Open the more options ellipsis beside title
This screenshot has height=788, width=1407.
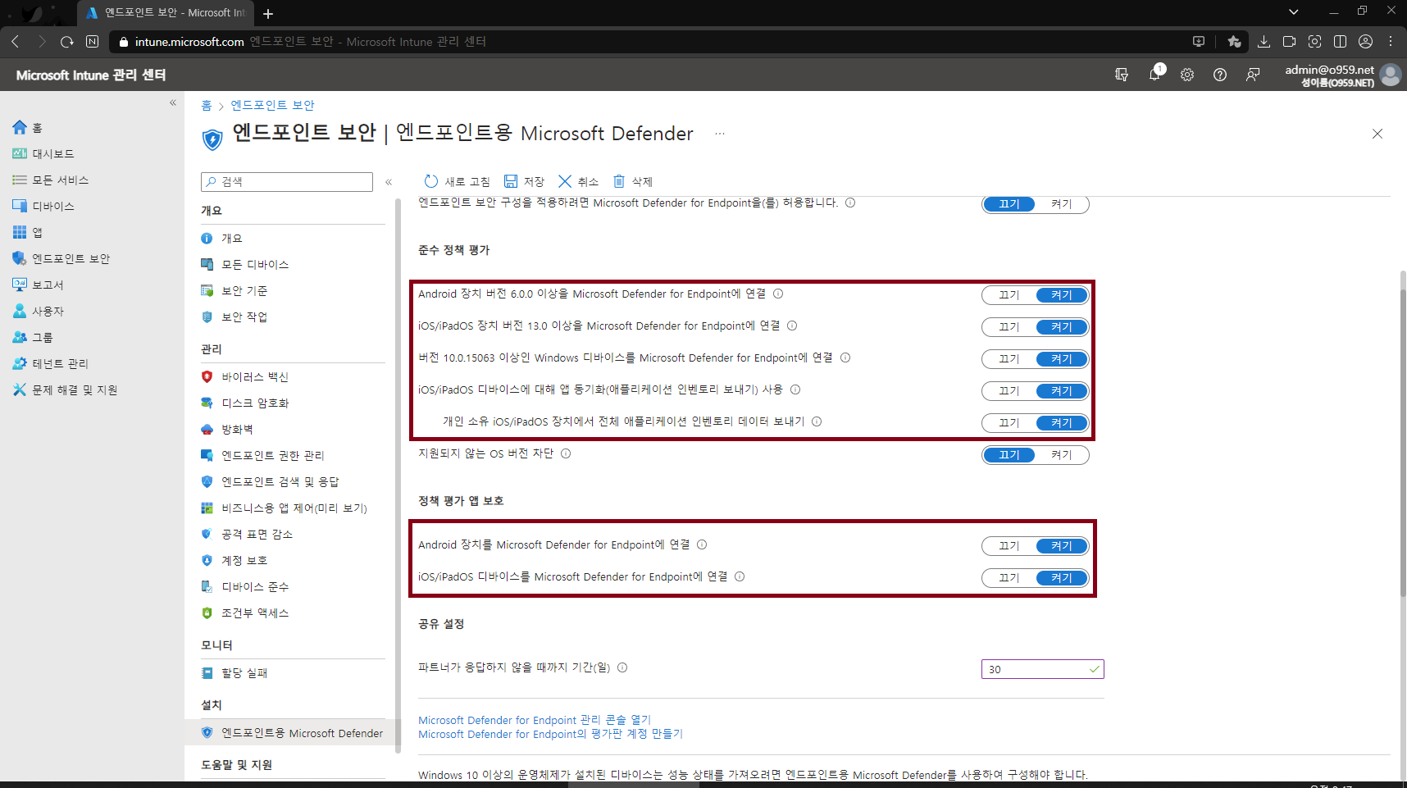click(720, 134)
